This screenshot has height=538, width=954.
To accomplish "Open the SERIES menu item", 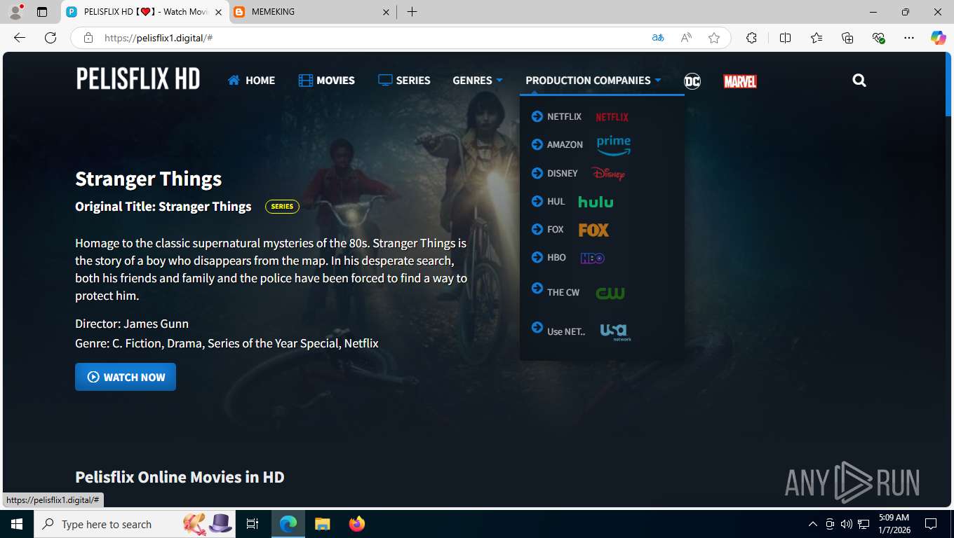I will 404,81.
